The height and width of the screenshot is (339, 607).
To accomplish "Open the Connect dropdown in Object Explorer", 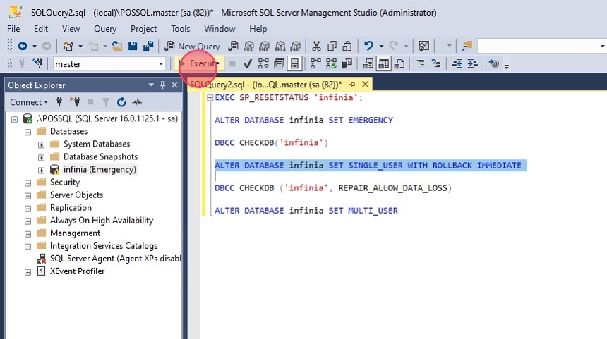I will pos(29,102).
